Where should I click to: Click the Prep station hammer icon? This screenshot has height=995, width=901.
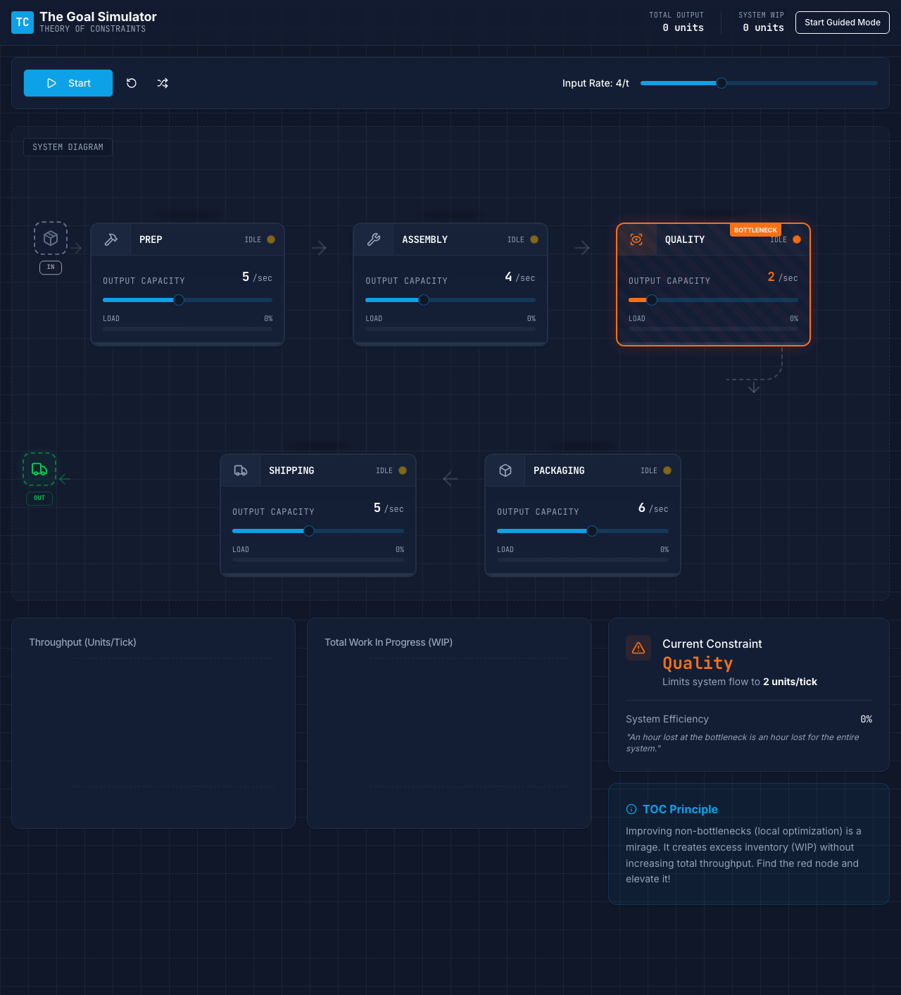(x=111, y=239)
